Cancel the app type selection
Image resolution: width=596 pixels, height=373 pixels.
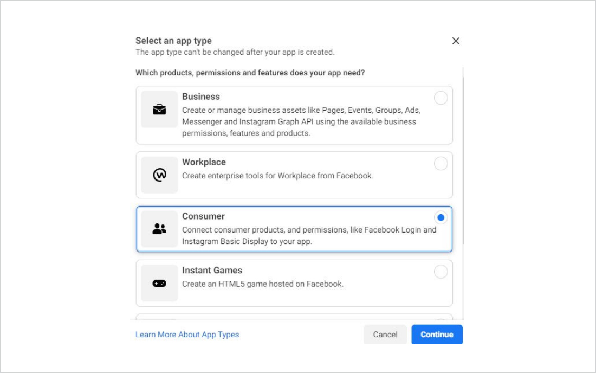(x=385, y=335)
